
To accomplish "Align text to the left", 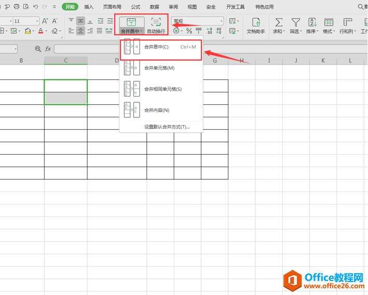I will (x=71, y=31).
